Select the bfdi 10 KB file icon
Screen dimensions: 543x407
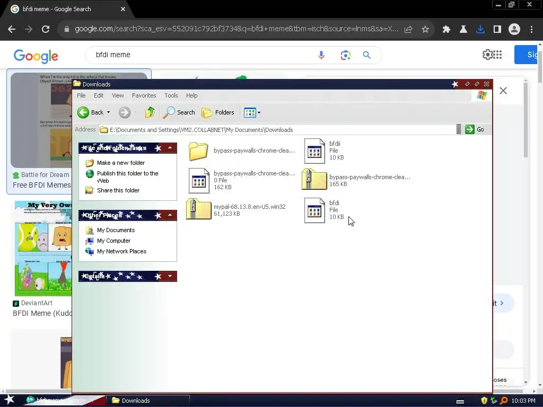coord(314,210)
